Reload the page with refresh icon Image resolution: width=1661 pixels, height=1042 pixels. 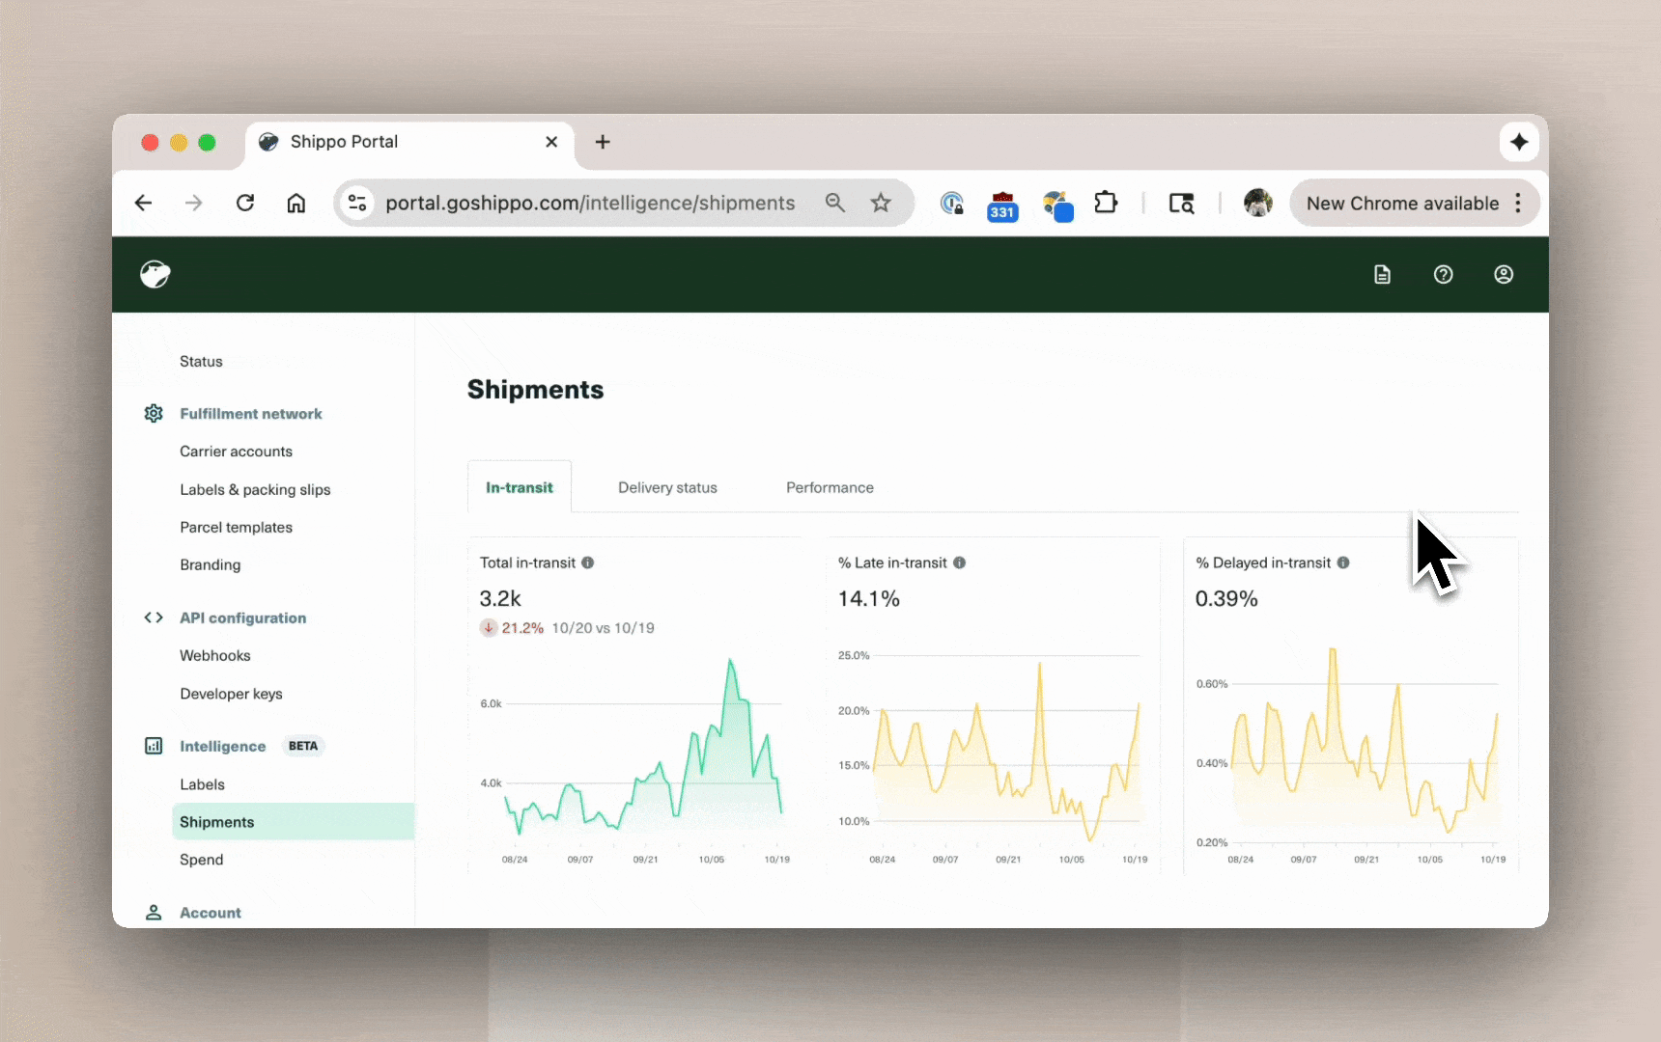245,203
